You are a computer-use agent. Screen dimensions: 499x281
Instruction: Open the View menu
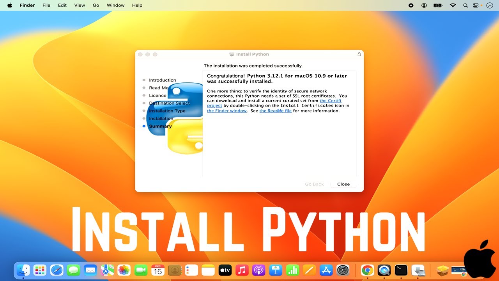80,5
